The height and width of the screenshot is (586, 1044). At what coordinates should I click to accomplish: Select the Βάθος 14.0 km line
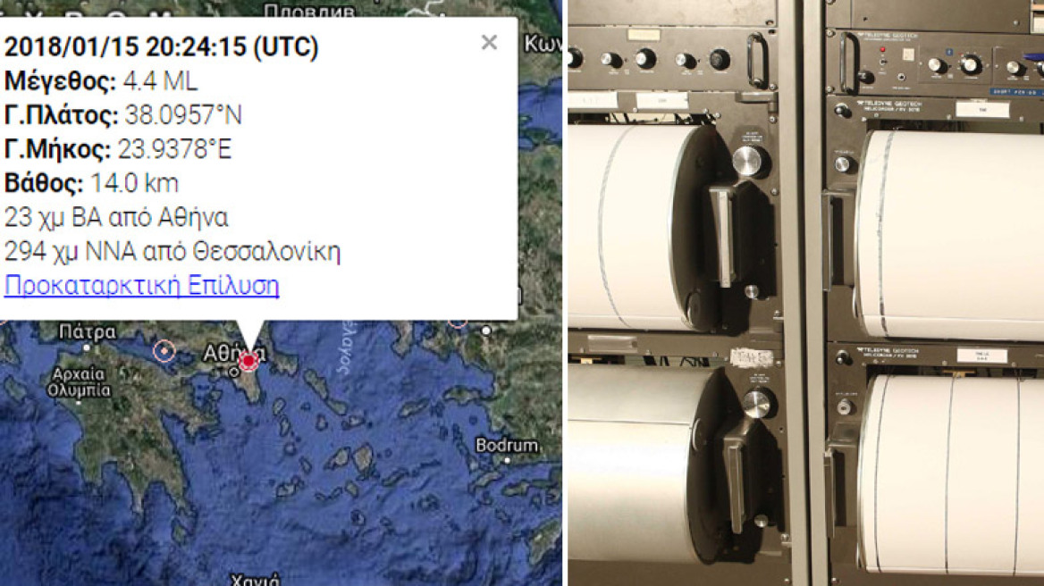(91, 183)
